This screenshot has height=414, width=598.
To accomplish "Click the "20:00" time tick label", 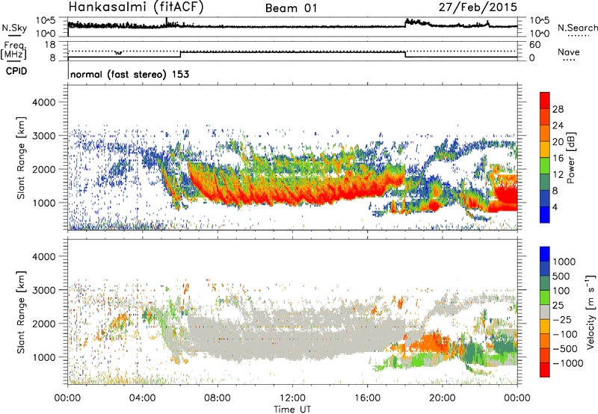I will pos(443,398).
